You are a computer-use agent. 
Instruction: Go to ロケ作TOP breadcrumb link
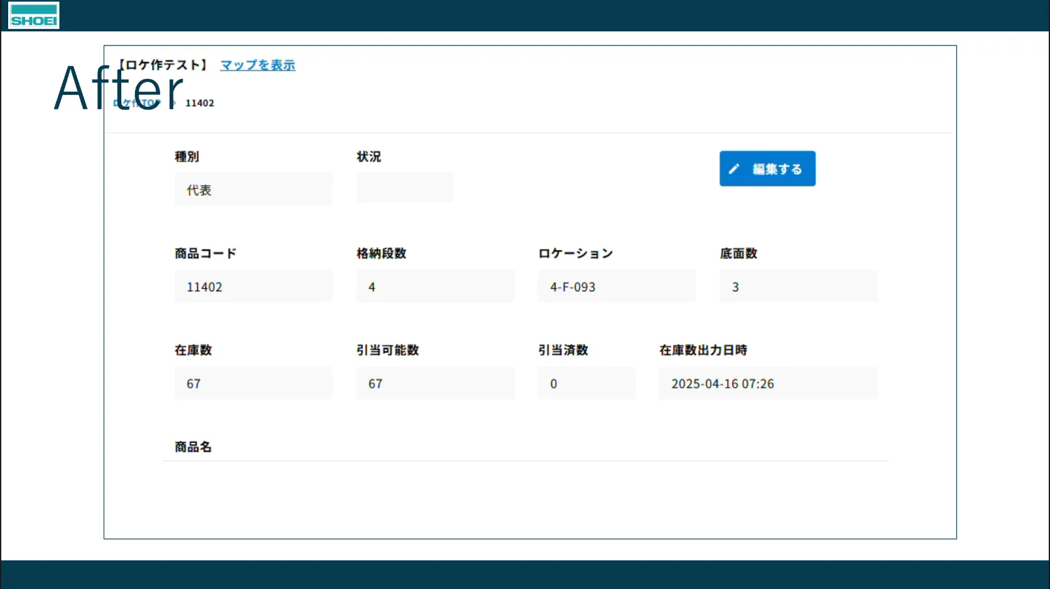point(139,104)
